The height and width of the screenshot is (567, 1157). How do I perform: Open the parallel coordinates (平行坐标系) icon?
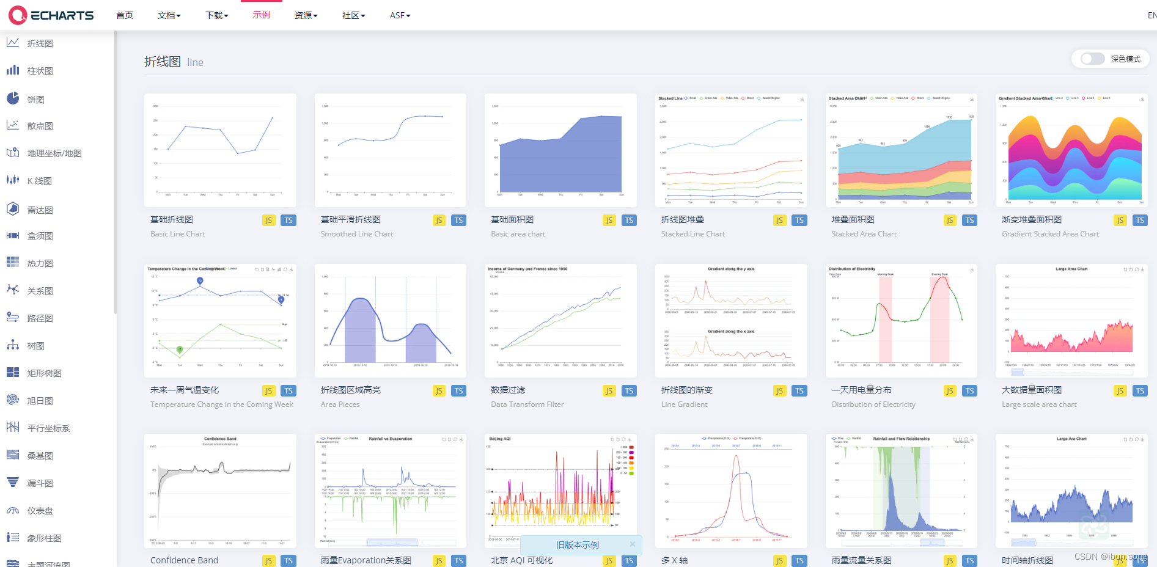click(12, 428)
